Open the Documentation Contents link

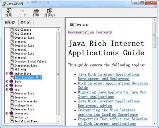(90, 32)
